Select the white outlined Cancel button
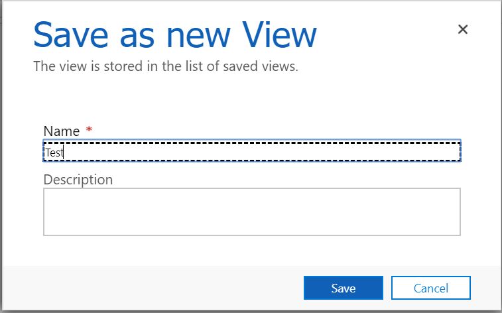Screen dimensions: 502x313 [x=430, y=288]
